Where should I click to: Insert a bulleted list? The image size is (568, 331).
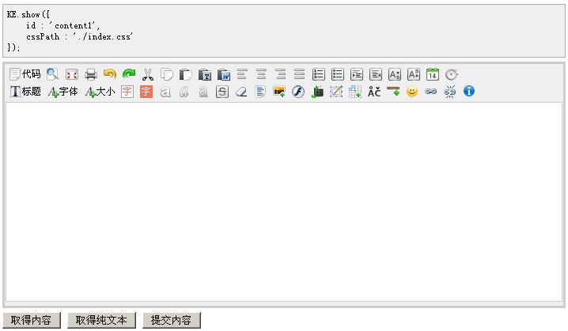click(x=338, y=74)
